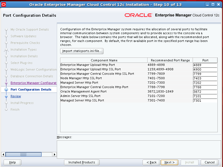This screenshot has width=223, height=167.
Task: Click the sidebar horizontal scrollbar thumb
Action: (x=23, y=154)
